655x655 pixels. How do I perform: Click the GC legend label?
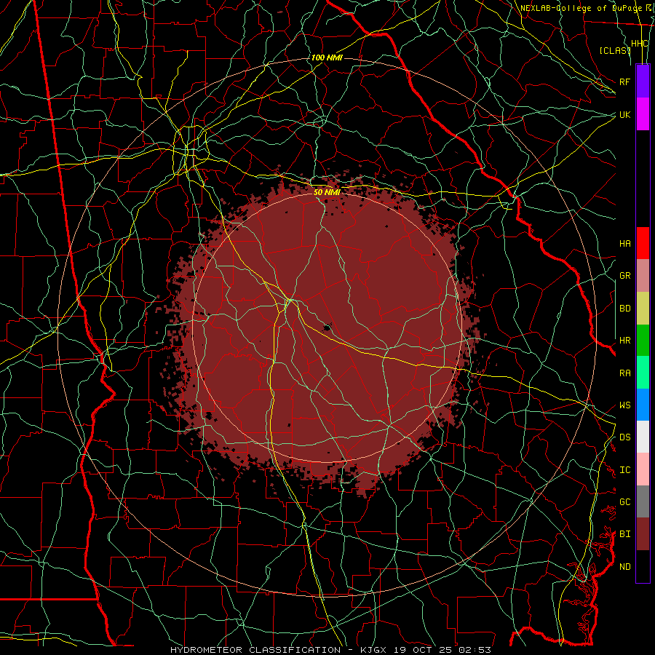coord(625,502)
